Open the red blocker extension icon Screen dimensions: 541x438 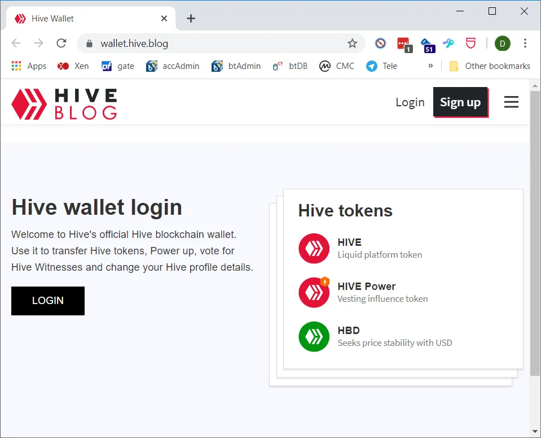(380, 44)
